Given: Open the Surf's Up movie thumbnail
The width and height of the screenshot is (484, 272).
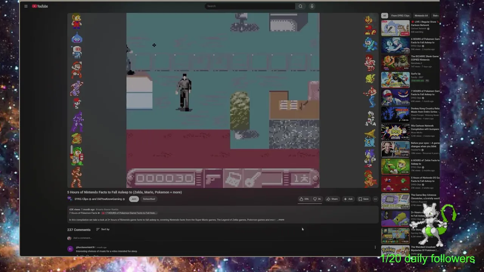Looking at the screenshot, I should [x=395, y=80].
